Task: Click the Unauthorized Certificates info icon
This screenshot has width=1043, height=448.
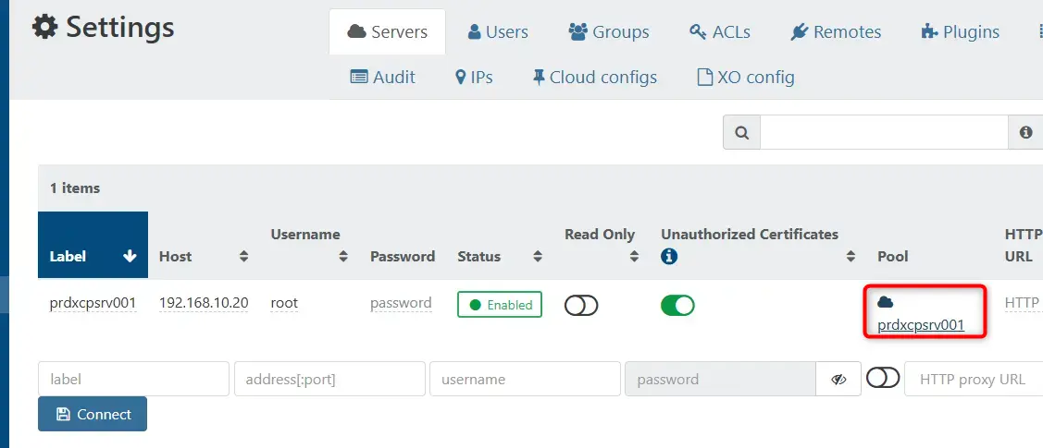Action: tap(669, 256)
